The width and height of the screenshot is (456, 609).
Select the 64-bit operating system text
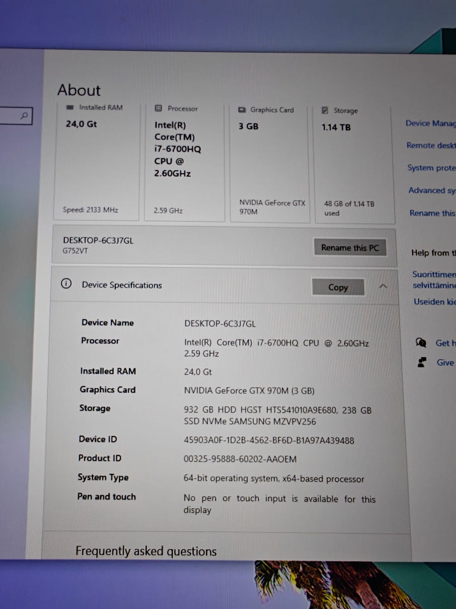pos(274,479)
